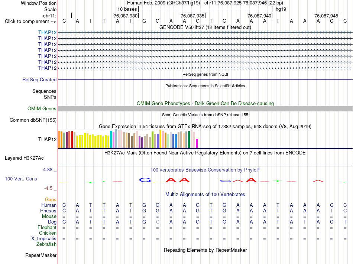Click the Multiz Alignments of 100 Vertebrates title

pos(205,194)
